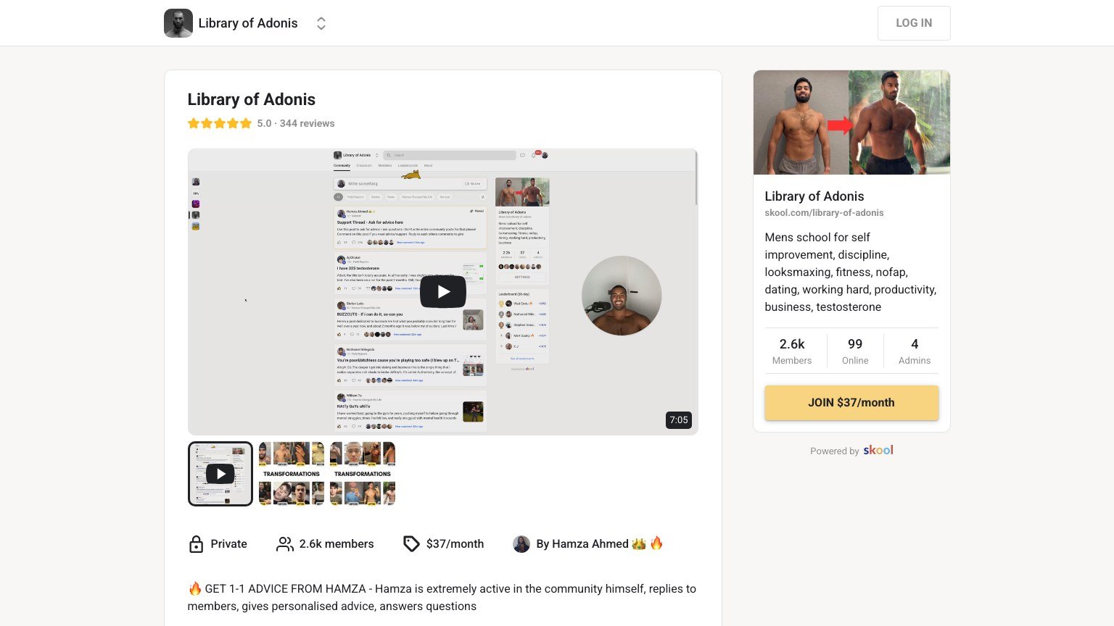
Task: Click the 99 Online stat
Action: pos(855,351)
